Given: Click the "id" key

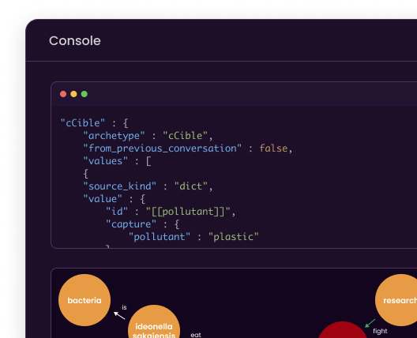Looking at the screenshot, I should coord(117,212).
